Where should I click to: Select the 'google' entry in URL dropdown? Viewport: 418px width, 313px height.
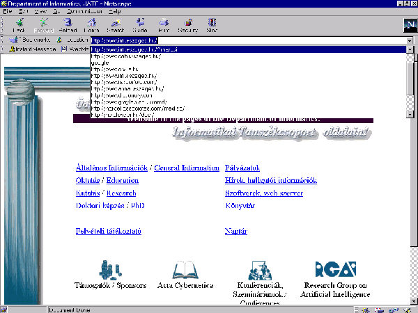pos(102,63)
